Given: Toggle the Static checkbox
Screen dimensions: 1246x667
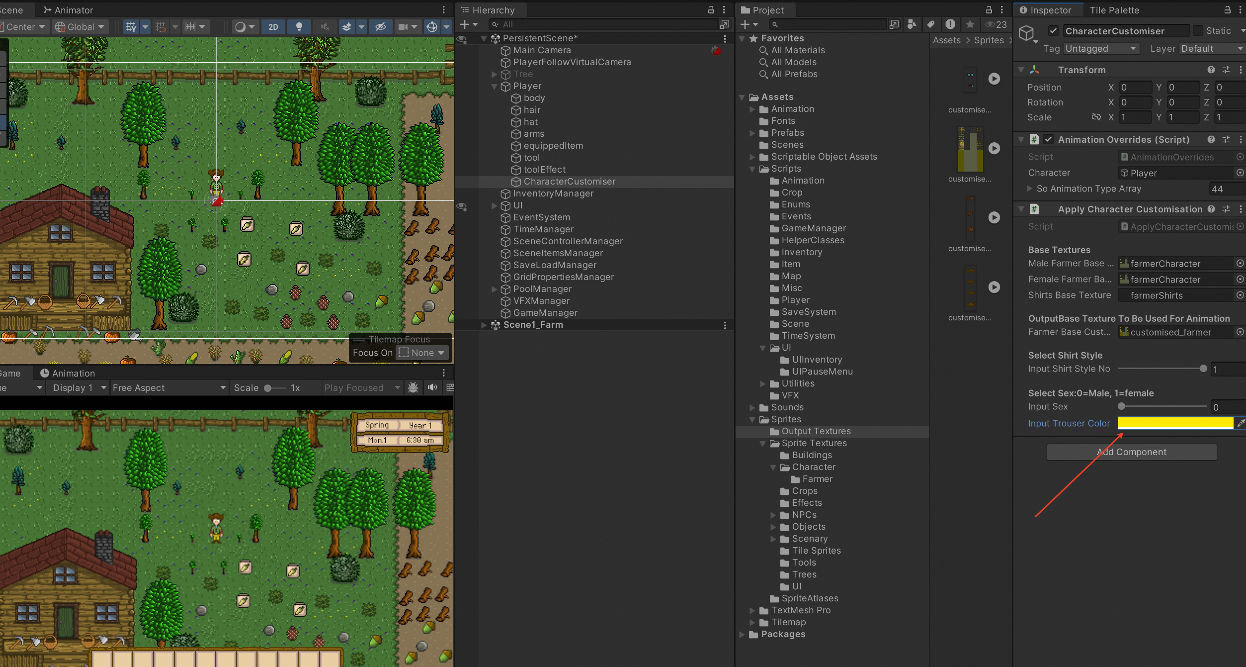Looking at the screenshot, I should pos(1198,31).
